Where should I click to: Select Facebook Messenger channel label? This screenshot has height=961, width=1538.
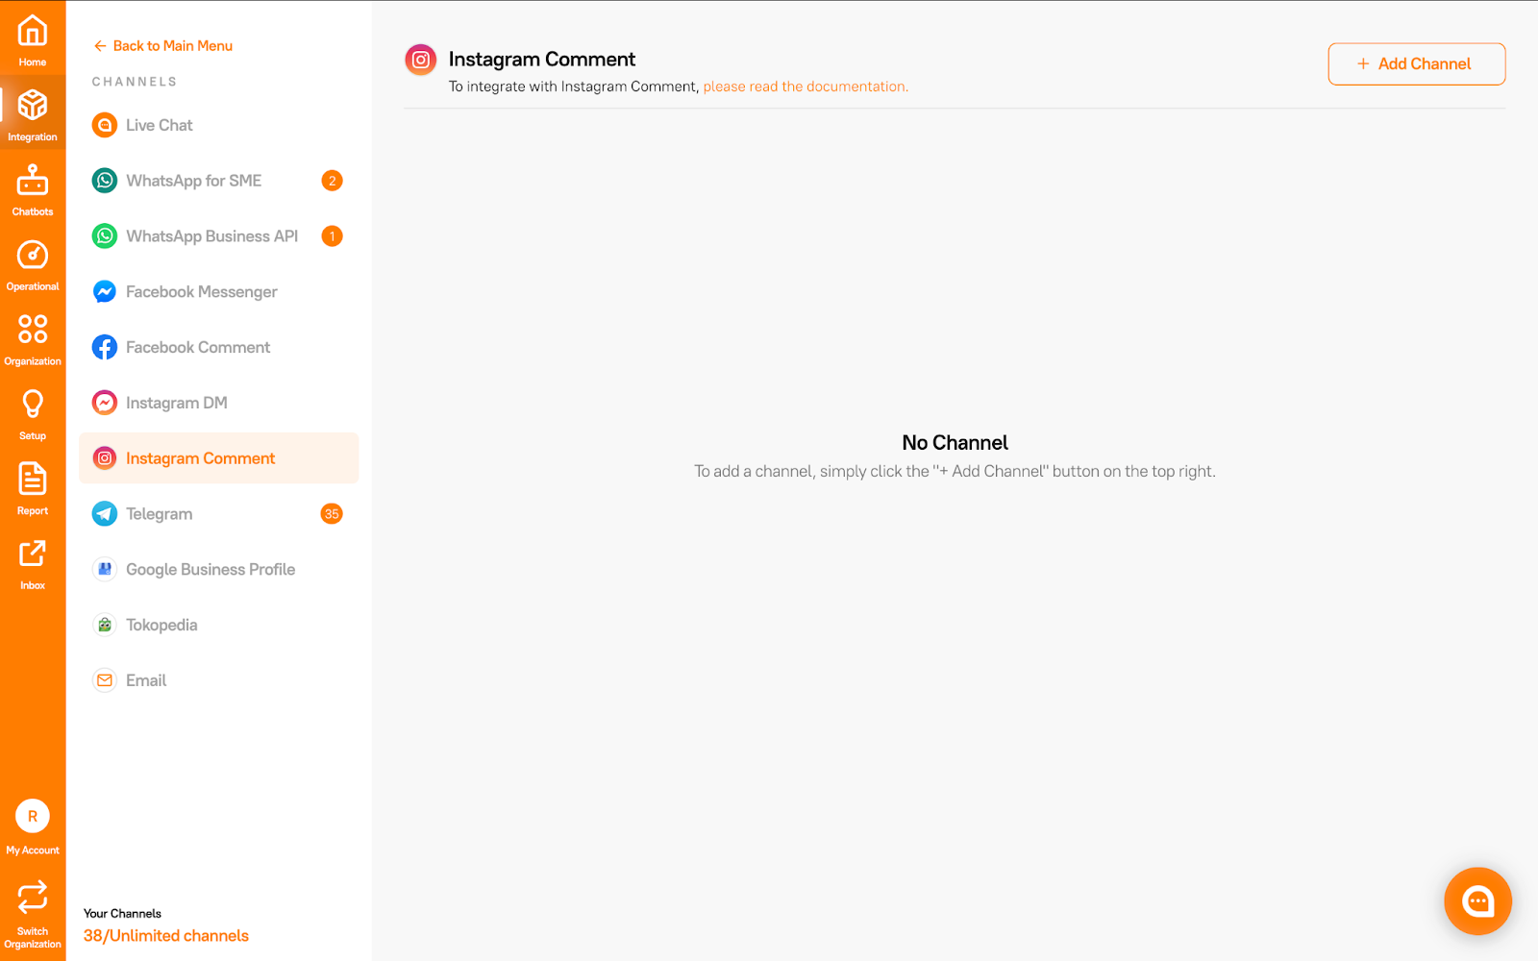[x=202, y=292]
